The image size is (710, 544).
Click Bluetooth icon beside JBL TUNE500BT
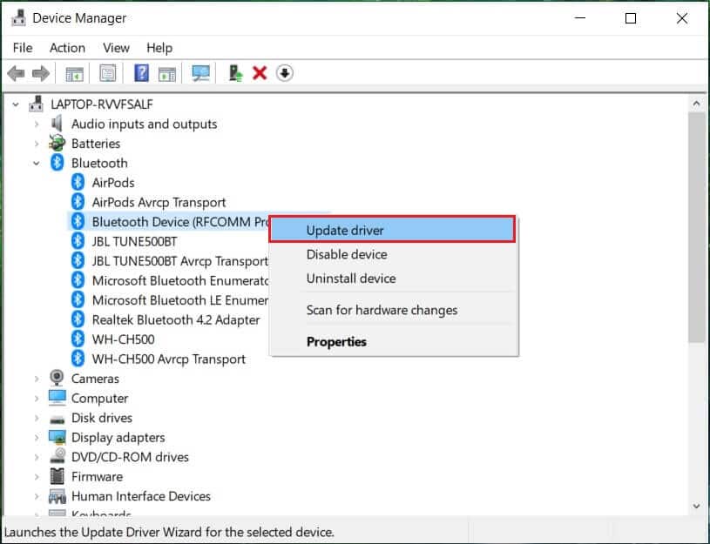tap(78, 241)
